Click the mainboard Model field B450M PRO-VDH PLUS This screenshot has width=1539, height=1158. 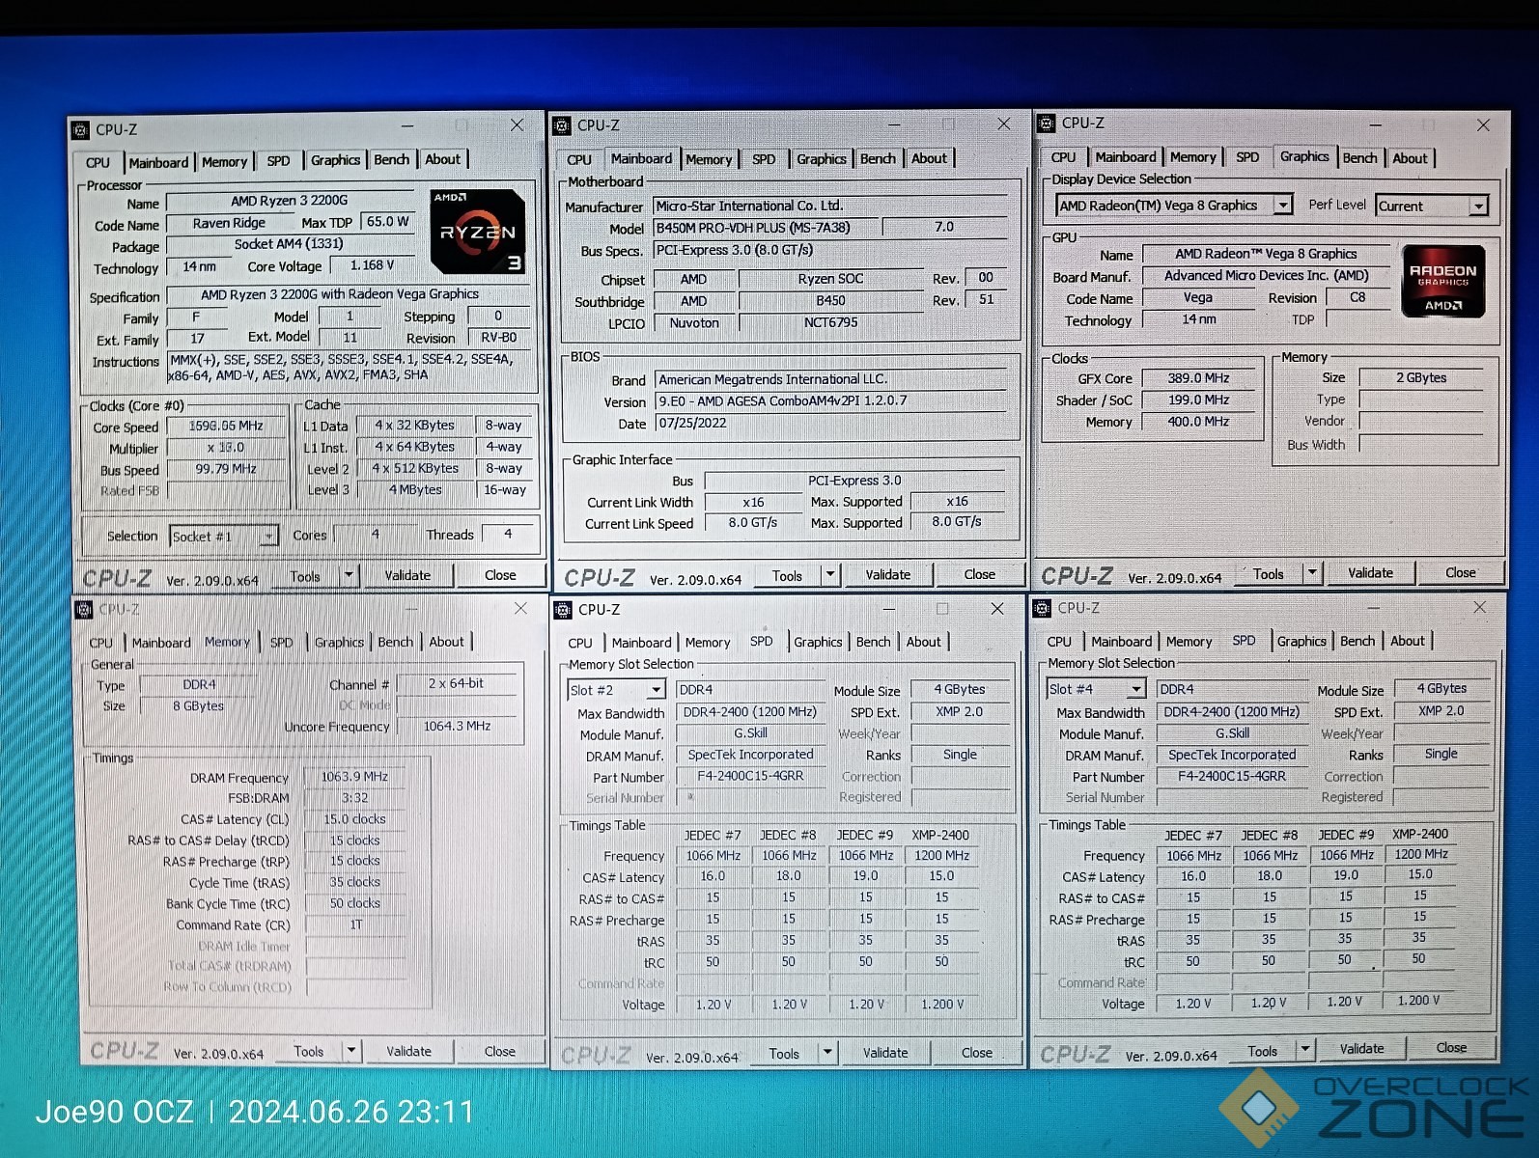coord(766,228)
